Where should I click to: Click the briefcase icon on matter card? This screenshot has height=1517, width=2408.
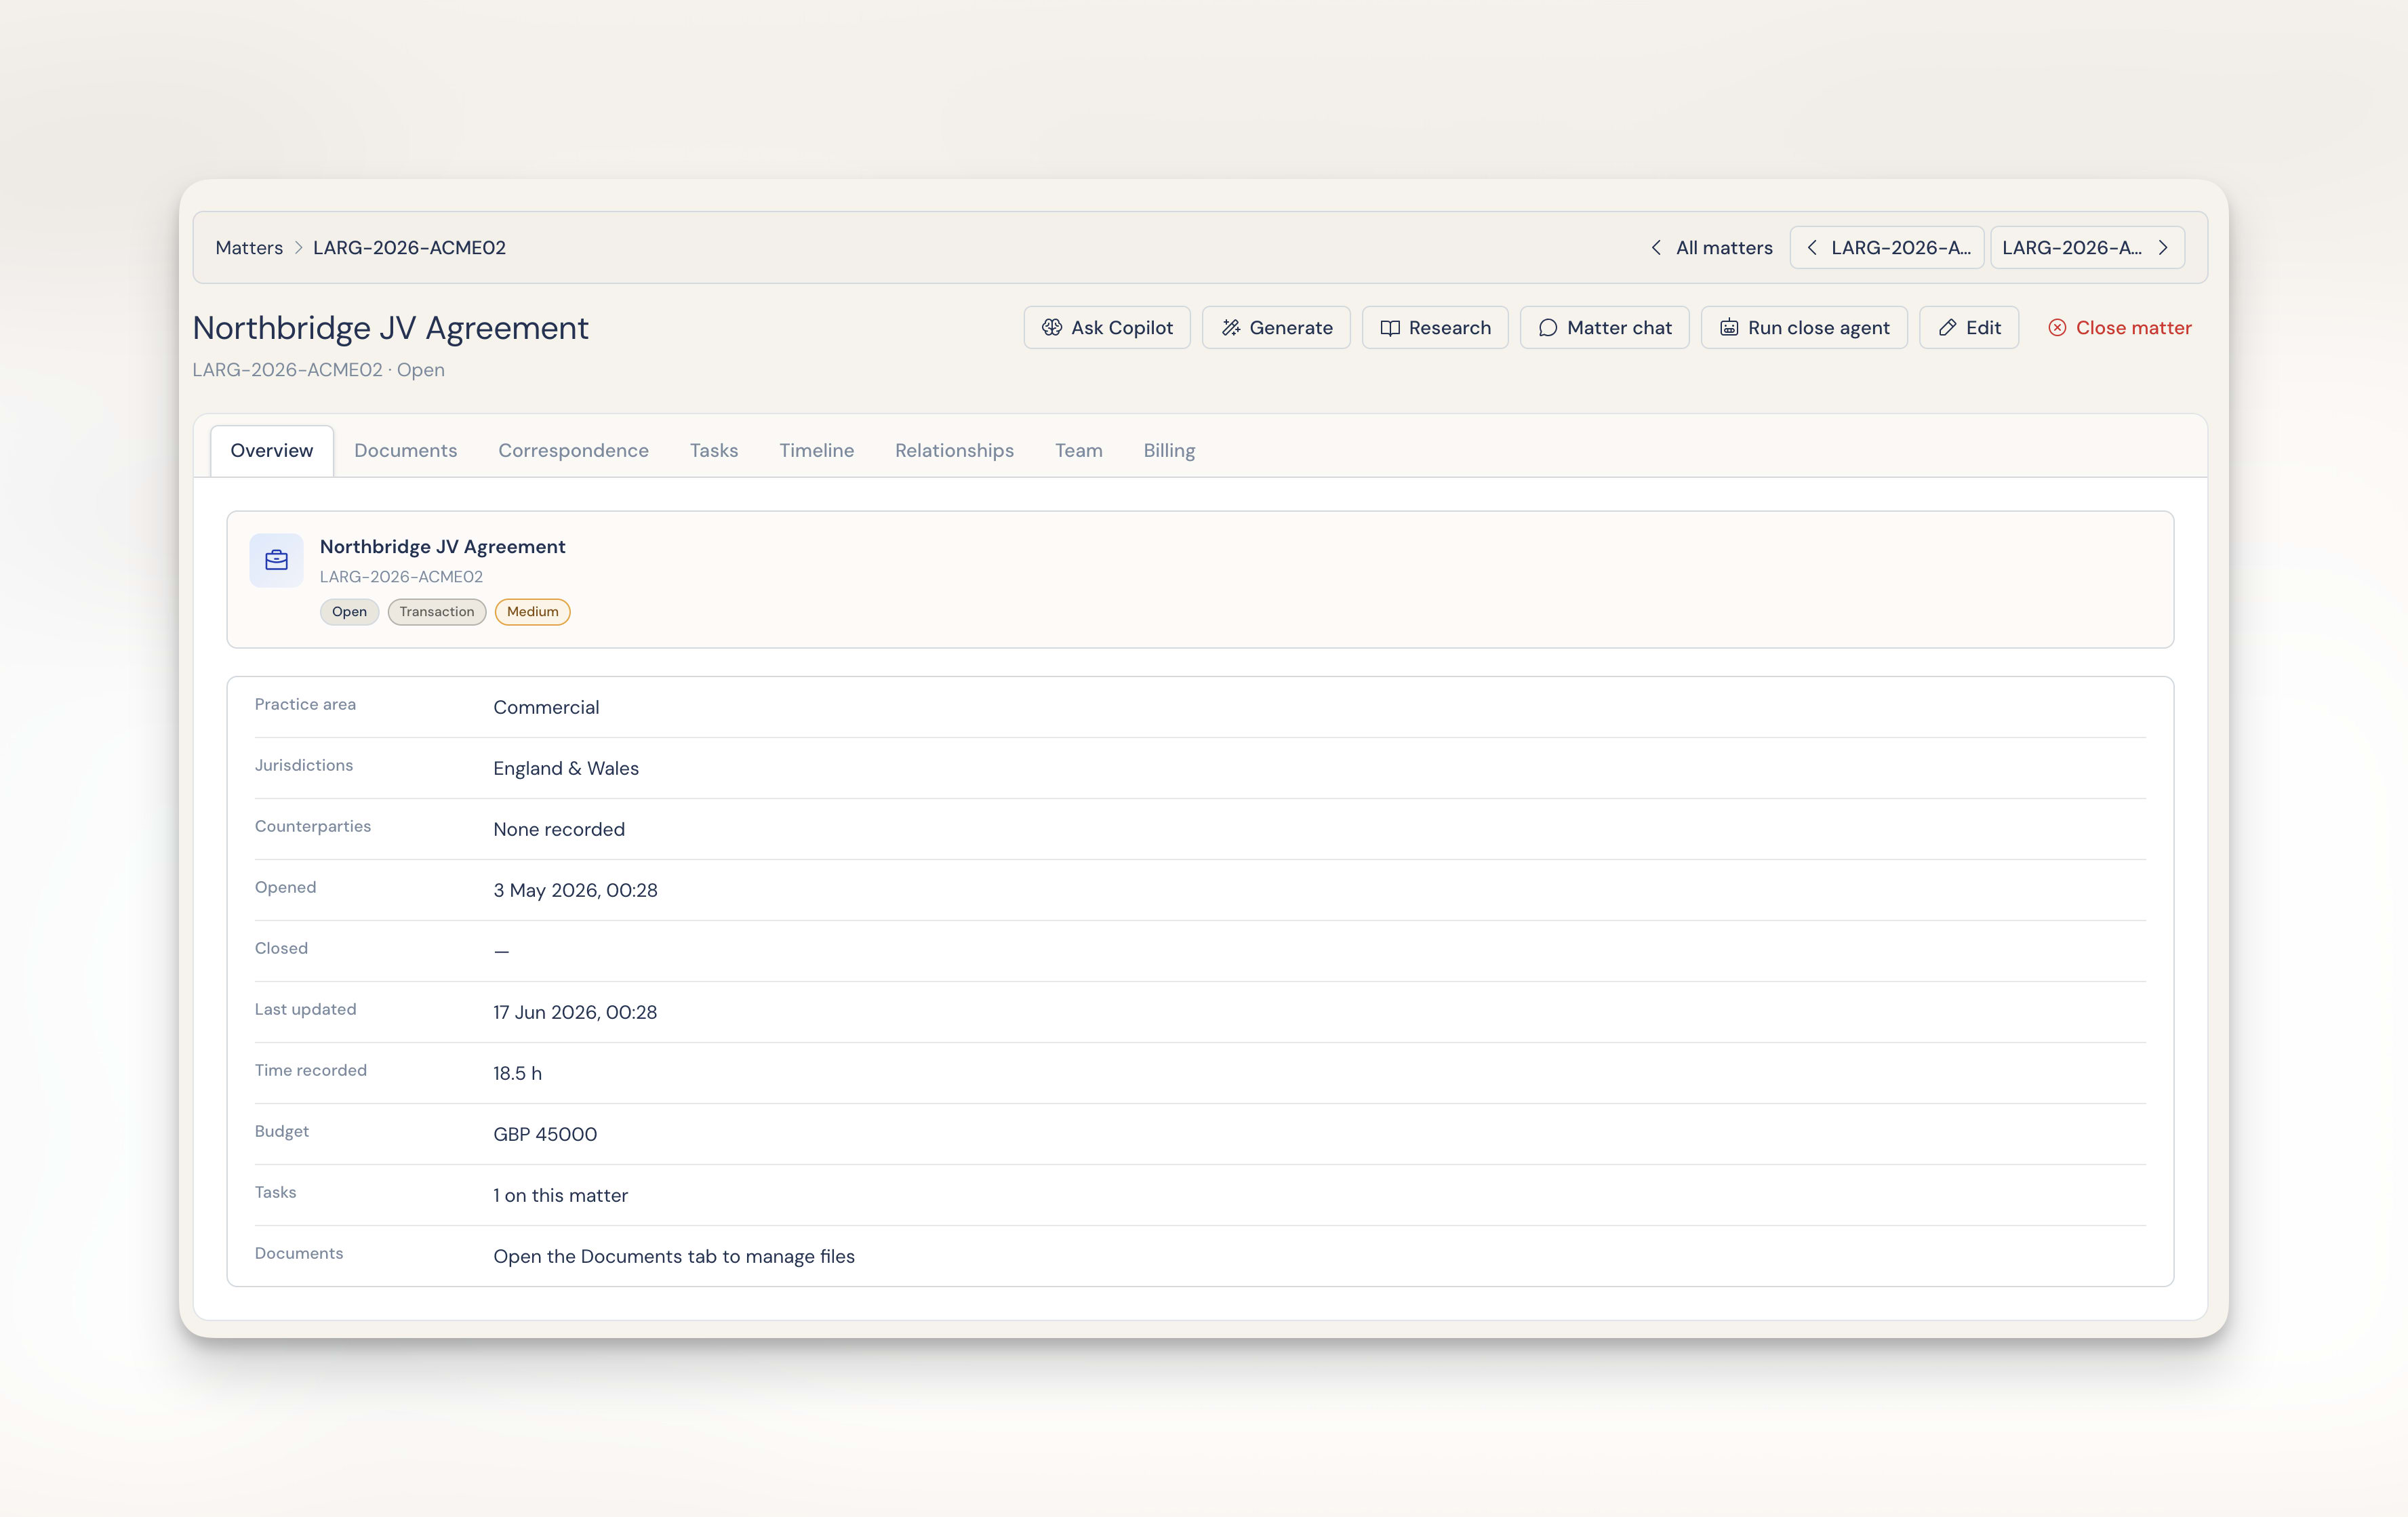point(277,560)
